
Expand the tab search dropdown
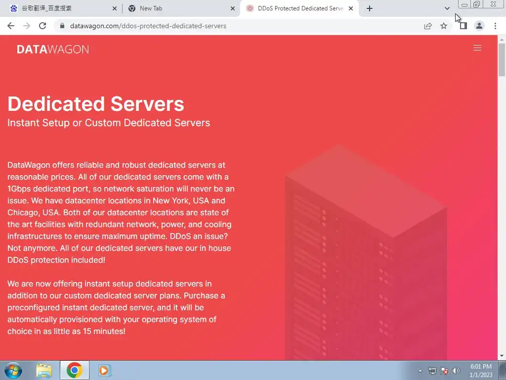pos(447,8)
